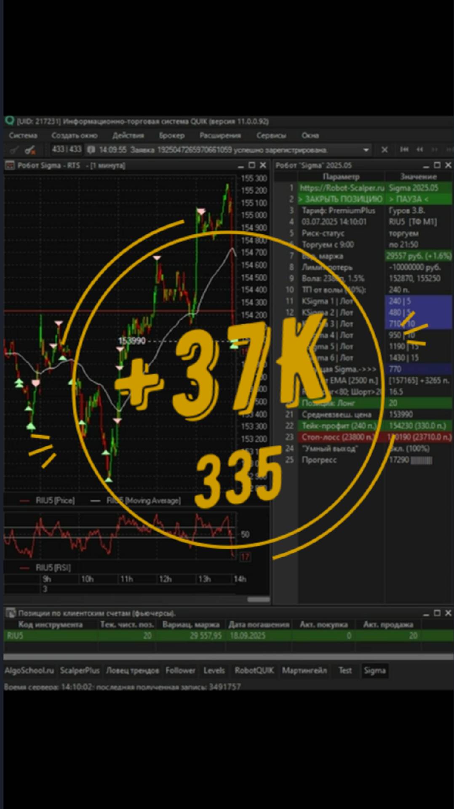
Task: Click the connect to server toolbar icon
Action: (14, 150)
